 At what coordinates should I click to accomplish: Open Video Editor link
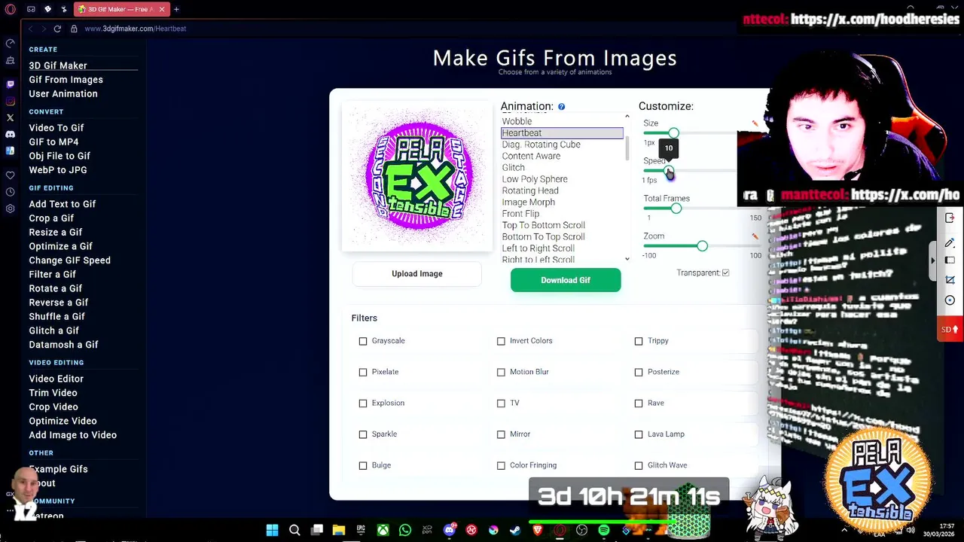pyautogui.click(x=56, y=379)
